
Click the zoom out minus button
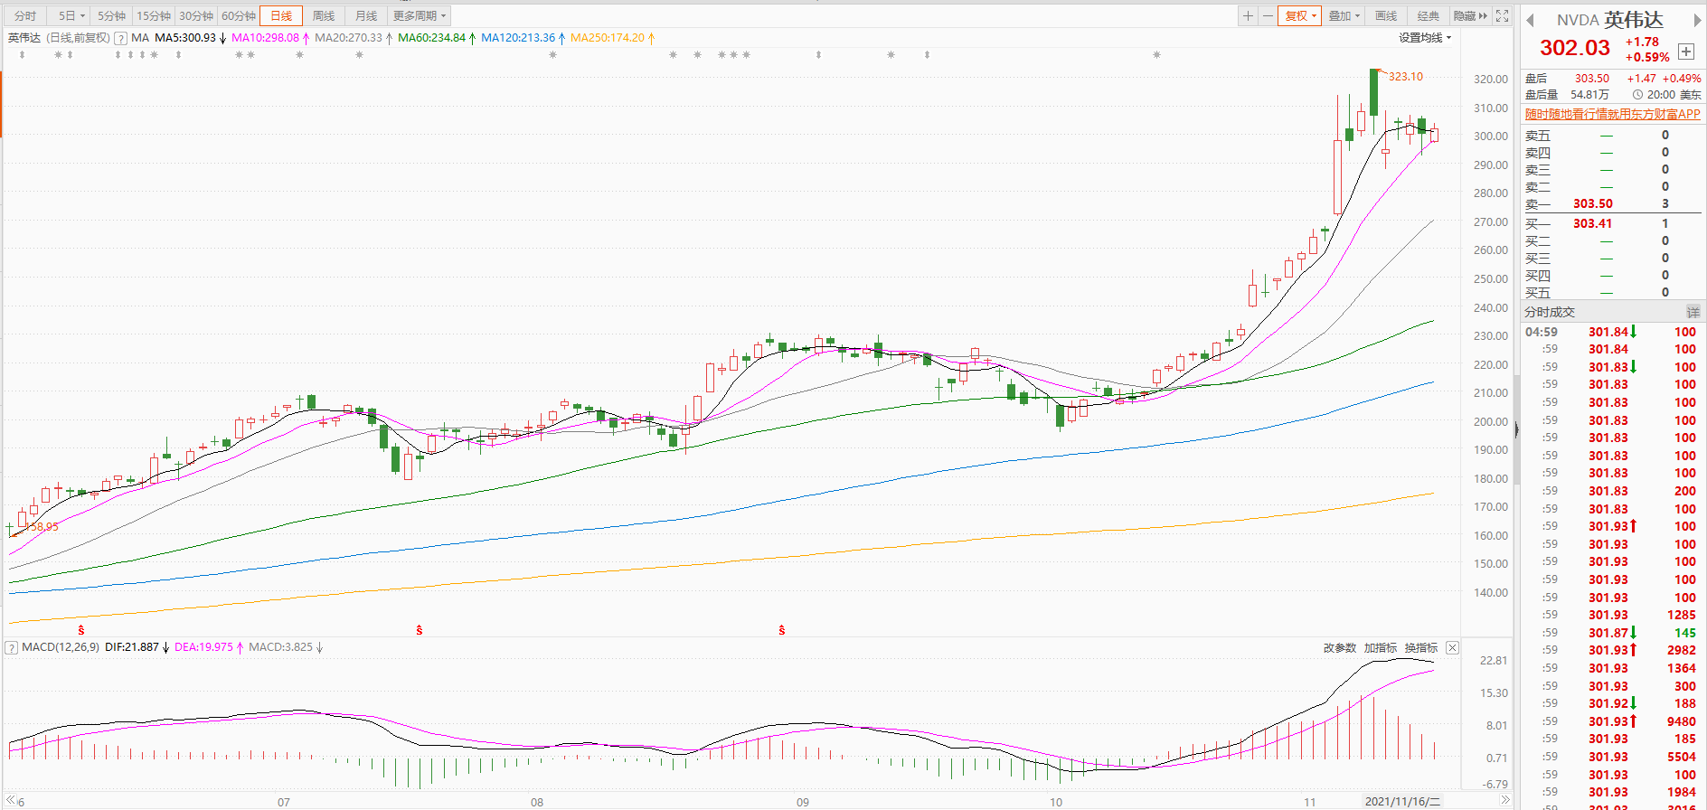[x=1268, y=16]
